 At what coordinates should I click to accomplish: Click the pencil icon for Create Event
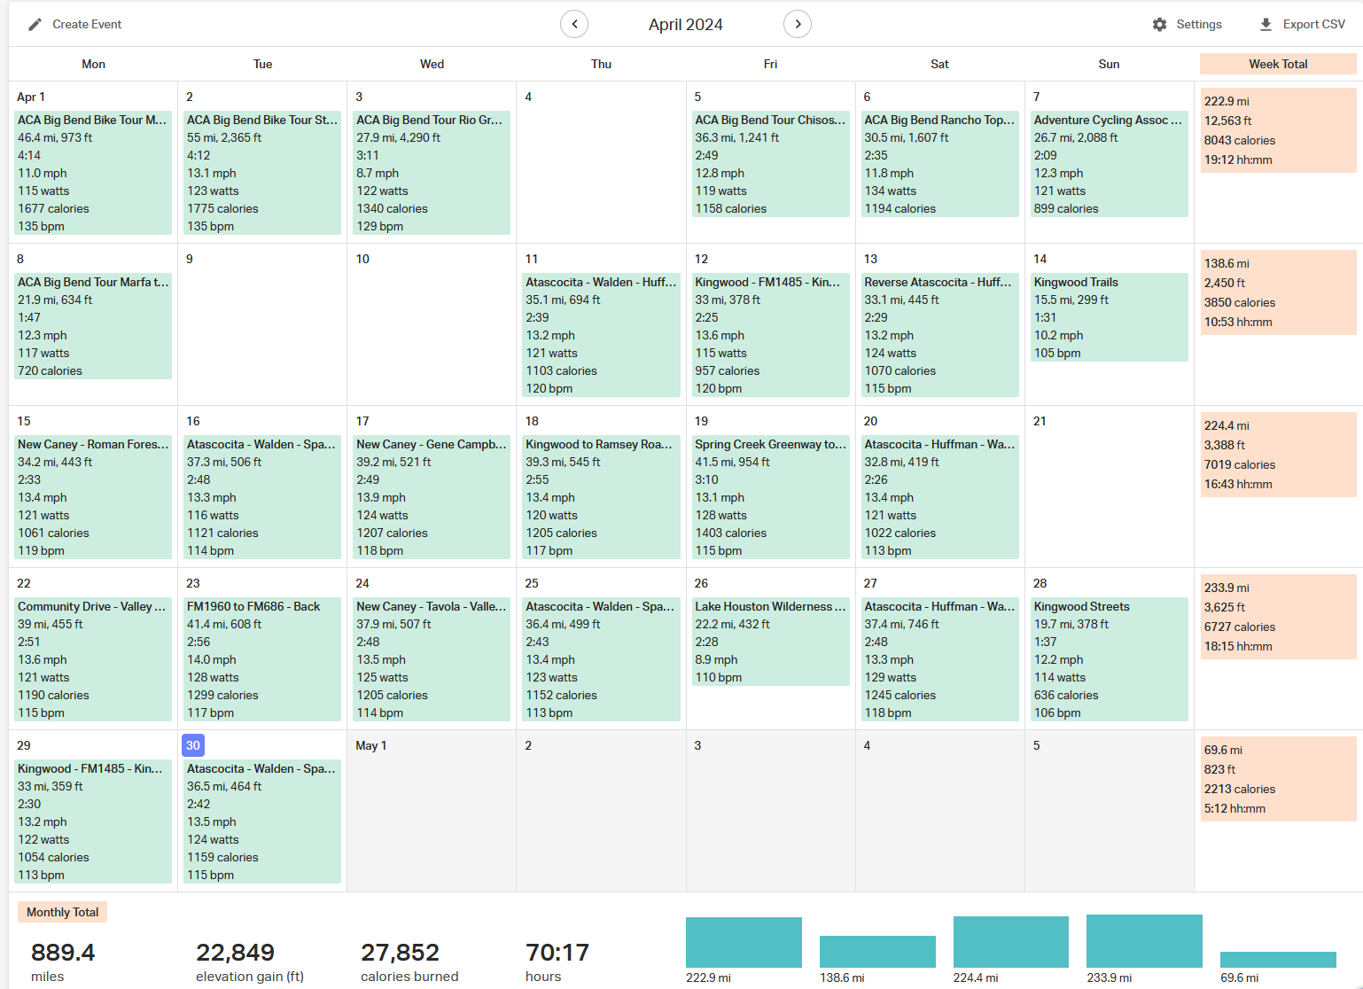35,25
